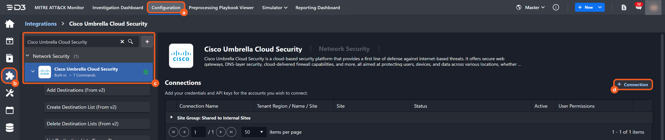Open the notifications icon with badge 12
Image resolution: width=665 pixels, height=140 pixels.
(x=638, y=7)
